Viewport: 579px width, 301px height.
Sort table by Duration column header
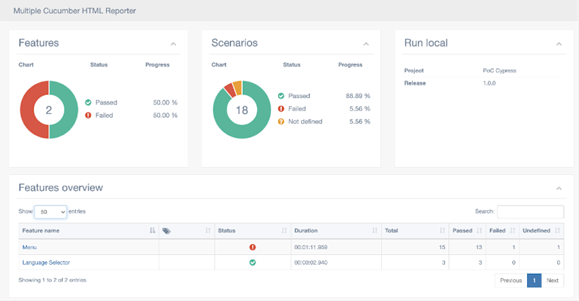pos(336,230)
